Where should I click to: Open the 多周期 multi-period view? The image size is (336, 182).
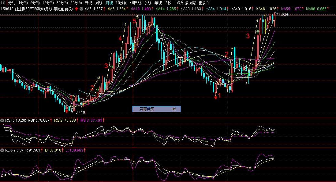click(191, 3)
